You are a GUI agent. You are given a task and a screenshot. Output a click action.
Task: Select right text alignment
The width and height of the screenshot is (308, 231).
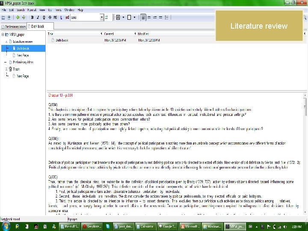[x=155, y=18]
